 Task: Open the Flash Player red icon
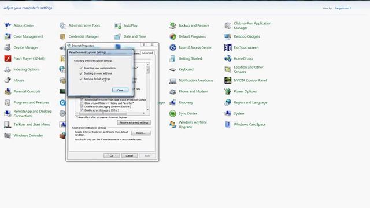(x=8, y=58)
